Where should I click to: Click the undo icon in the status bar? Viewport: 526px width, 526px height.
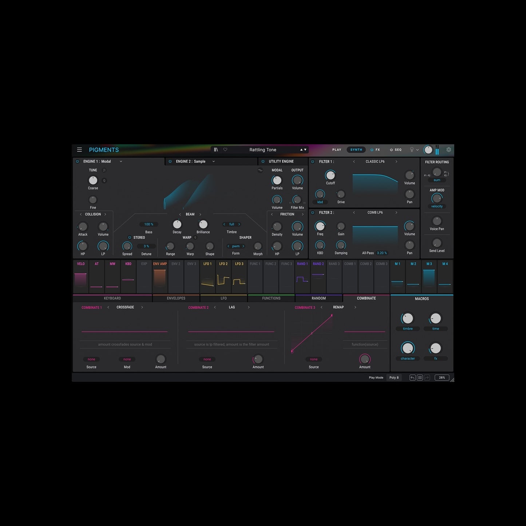point(412,377)
